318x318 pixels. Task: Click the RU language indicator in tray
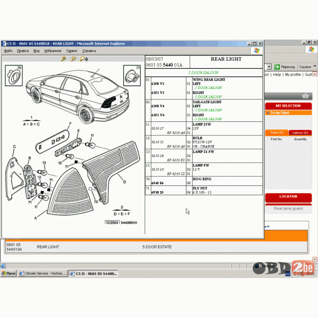click(x=287, y=274)
